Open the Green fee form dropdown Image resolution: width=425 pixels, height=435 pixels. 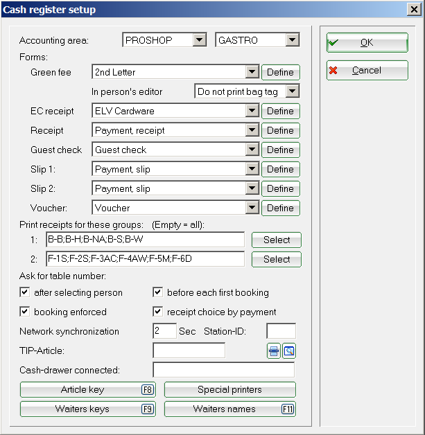click(x=252, y=72)
